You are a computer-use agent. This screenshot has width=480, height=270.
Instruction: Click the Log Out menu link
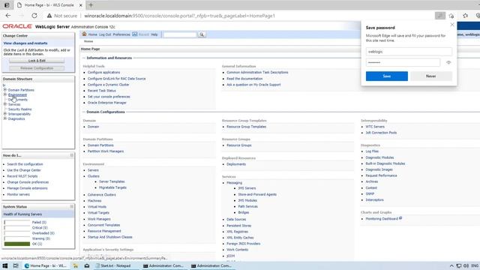pyautogui.click(x=105, y=34)
